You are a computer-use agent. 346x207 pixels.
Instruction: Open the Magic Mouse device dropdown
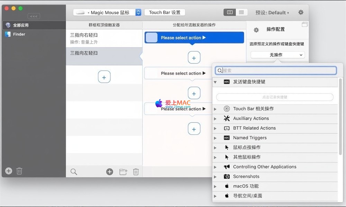click(107, 12)
